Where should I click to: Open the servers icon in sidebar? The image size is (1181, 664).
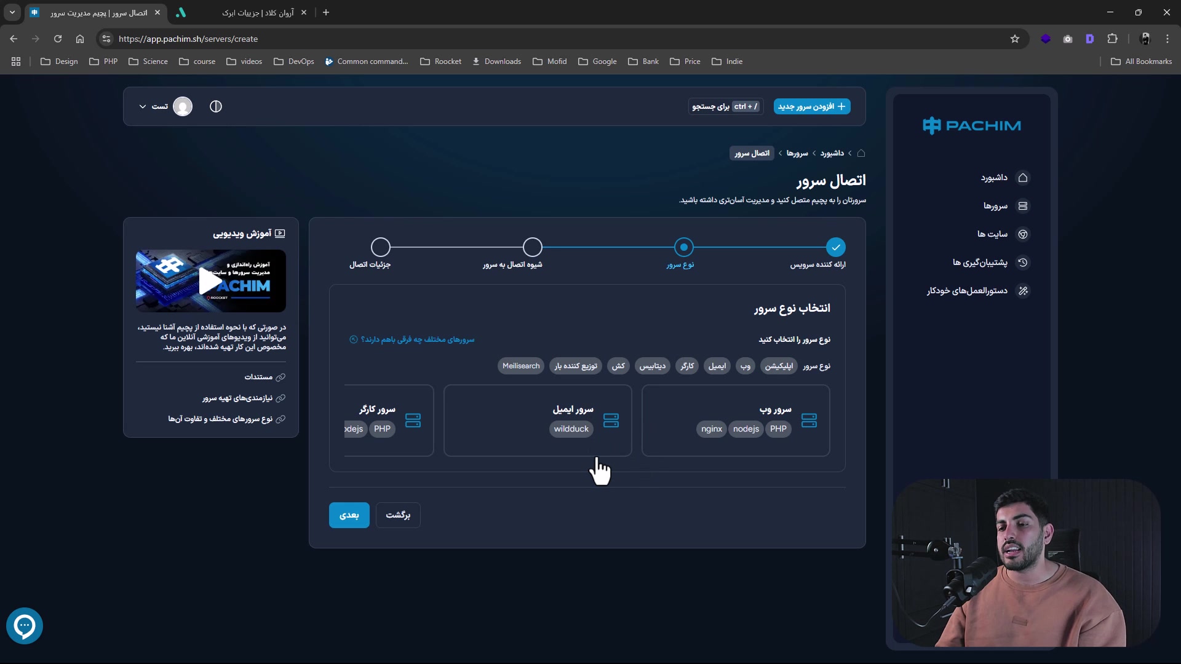1023,206
